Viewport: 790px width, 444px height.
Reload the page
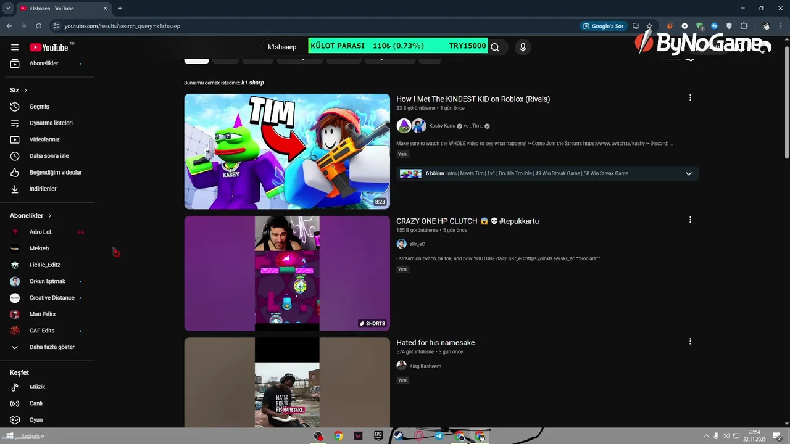click(38, 26)
